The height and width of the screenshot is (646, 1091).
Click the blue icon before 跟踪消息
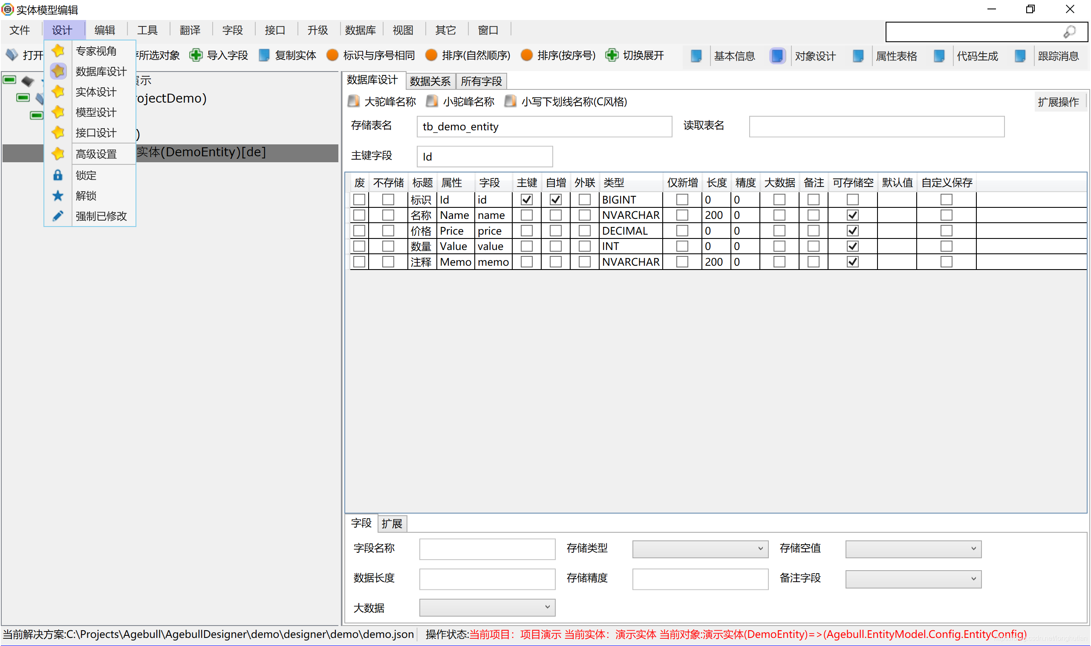[1020, 56]
